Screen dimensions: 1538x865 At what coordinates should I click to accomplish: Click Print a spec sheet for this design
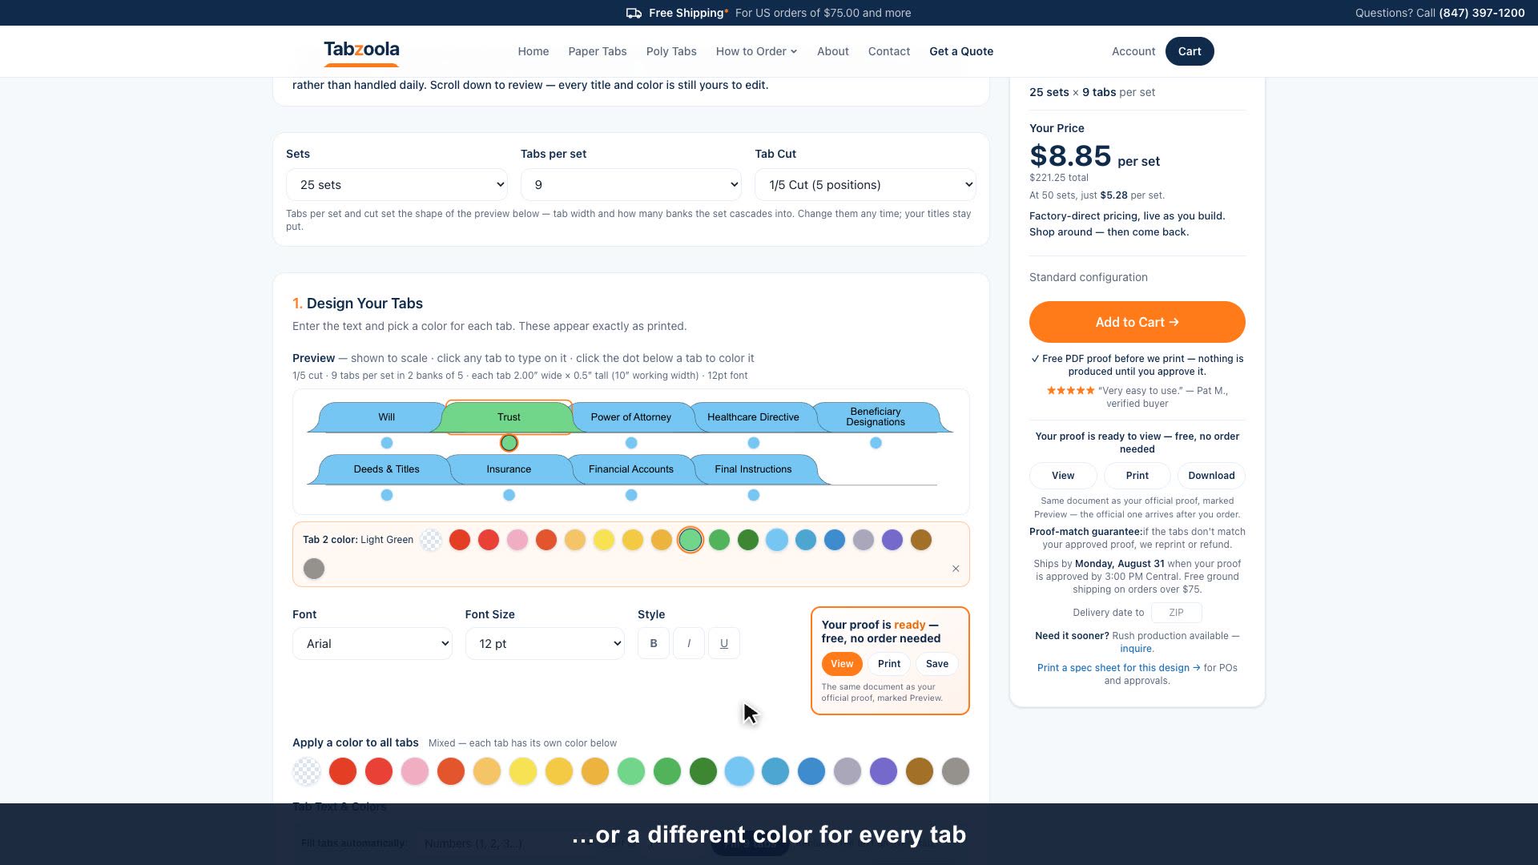(x=1118, y=668)
